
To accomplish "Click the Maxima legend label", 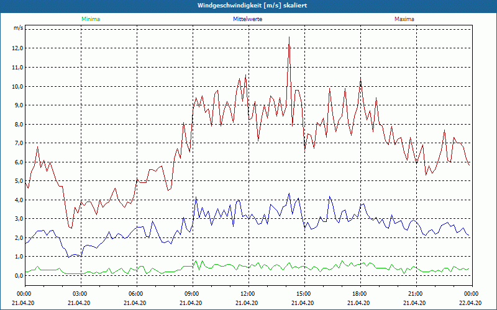I will pyautogui.click(x=404, y=19).
